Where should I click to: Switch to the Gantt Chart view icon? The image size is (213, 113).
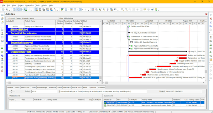pos(18,9)
